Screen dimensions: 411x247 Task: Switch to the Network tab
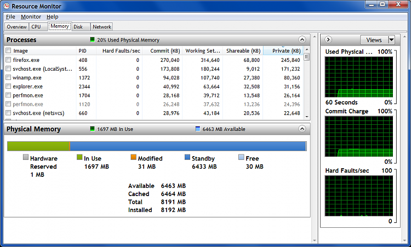click(x=102, y=27)
